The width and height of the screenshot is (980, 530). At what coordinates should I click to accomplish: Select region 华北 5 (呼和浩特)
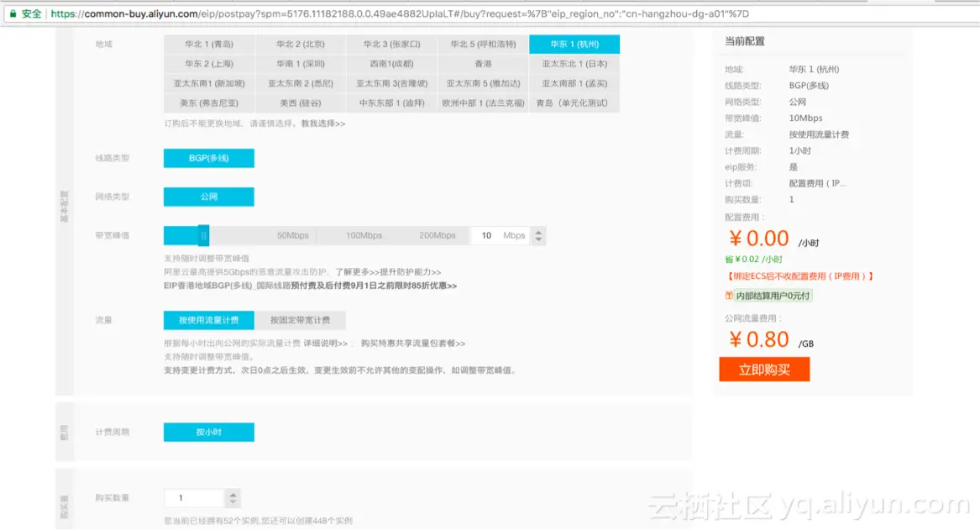pos(483,45)
